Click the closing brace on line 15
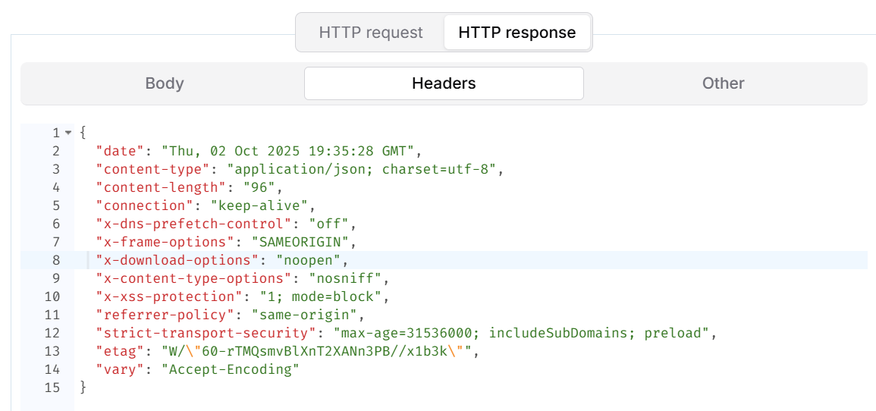The width and height of the screenshot is (876, 411). [x=83, y=387]
